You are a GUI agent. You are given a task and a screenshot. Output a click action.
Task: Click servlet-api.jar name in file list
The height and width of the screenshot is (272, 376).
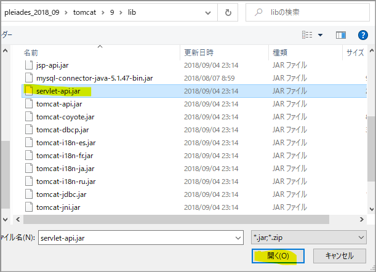point(58,91)
